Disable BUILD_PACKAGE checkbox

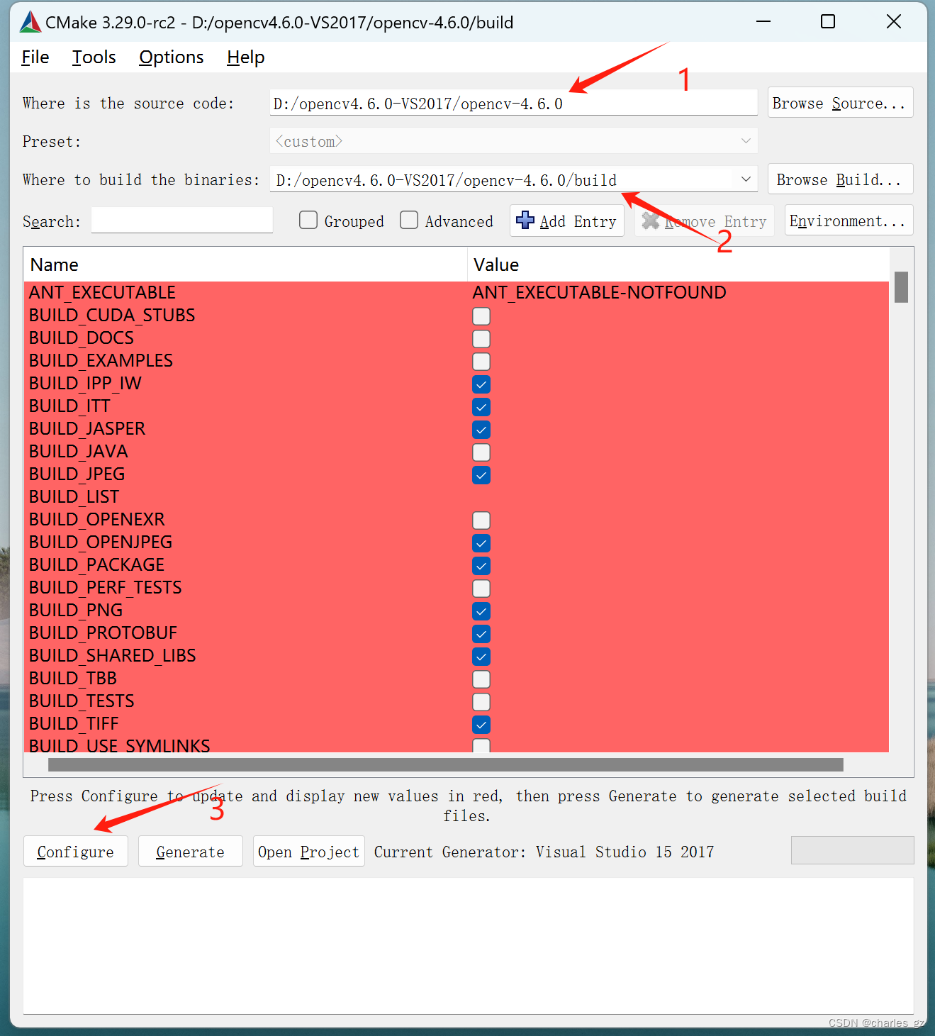(x=481, y=566)
